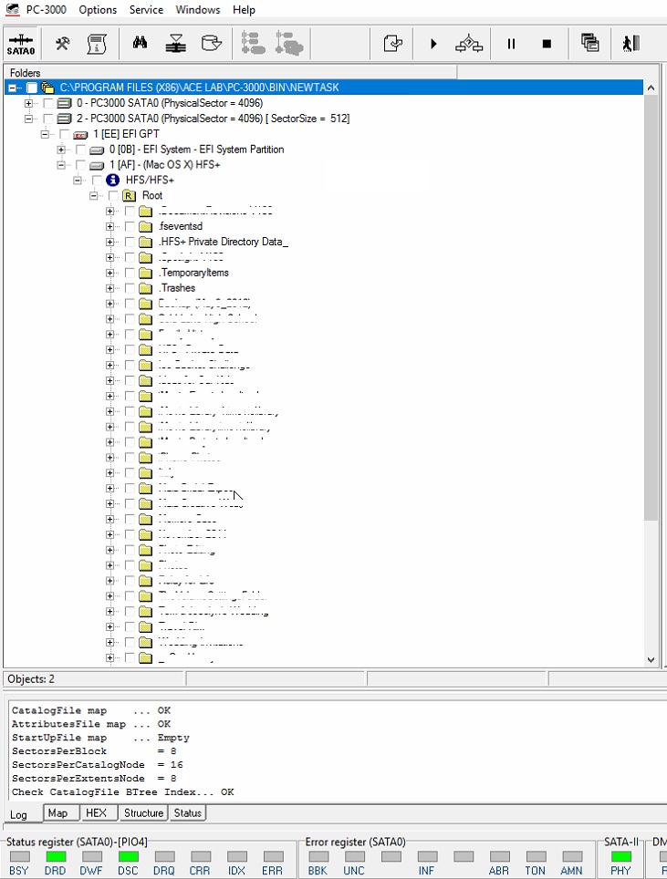Open the tools (hammer and wrench) icon
Image resolution: width=667 pixels, height=879 pixels.
tap(62, 43)
